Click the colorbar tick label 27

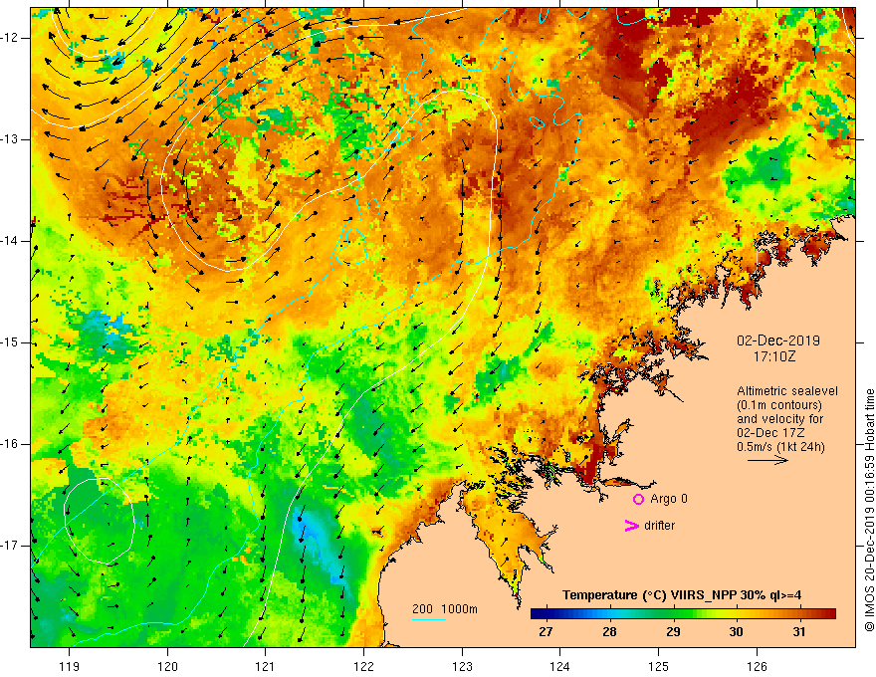(x=546, y=632)
